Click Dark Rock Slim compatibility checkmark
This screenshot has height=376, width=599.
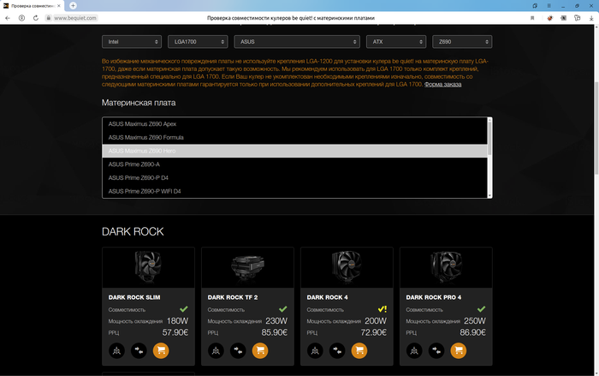pyautogui.click(x=184, y=308)
